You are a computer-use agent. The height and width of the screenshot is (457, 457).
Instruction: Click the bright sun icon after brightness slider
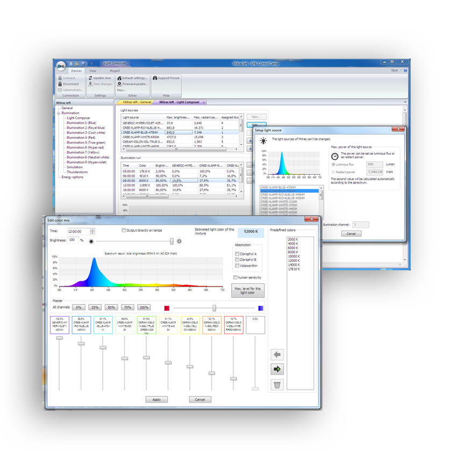click(179, 241)
